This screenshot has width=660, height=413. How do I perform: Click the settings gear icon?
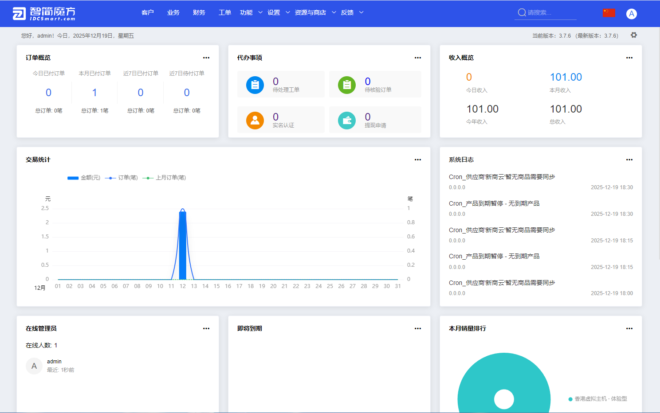click(634, 35)
